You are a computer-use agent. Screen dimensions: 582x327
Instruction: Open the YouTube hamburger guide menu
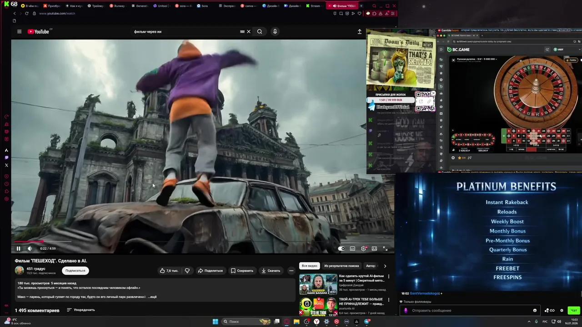click(19, 31)
